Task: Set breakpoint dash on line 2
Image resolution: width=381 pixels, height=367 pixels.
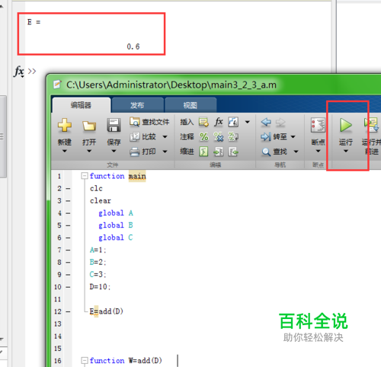Action: 68,189
